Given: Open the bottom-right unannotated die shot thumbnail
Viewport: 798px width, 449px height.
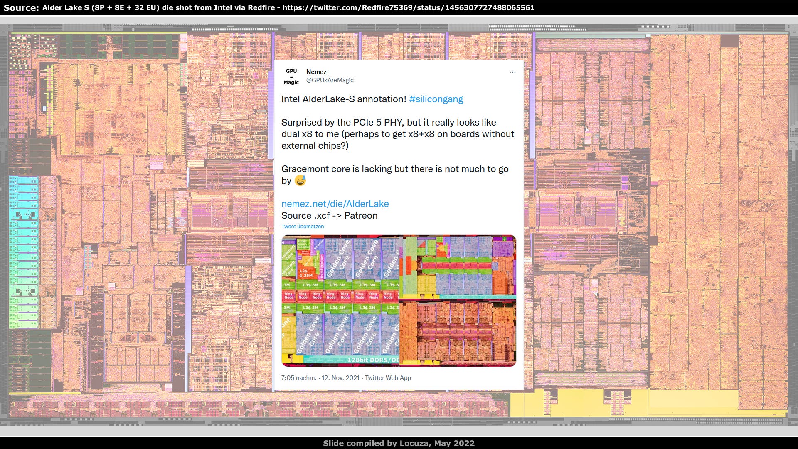Looking at the screenshot, I should click(458, 334).
